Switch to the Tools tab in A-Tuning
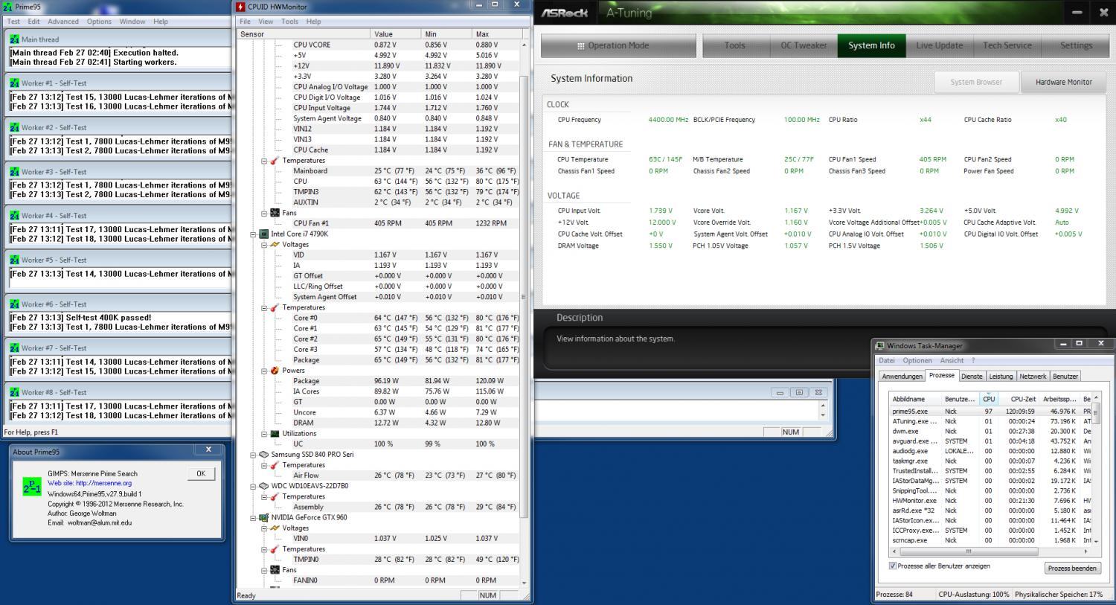 [734, 45]
